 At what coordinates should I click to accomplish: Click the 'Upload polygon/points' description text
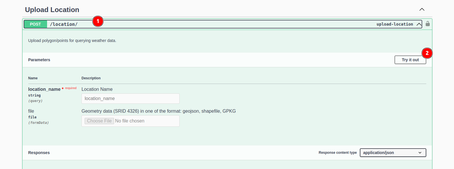click(72, 41)
